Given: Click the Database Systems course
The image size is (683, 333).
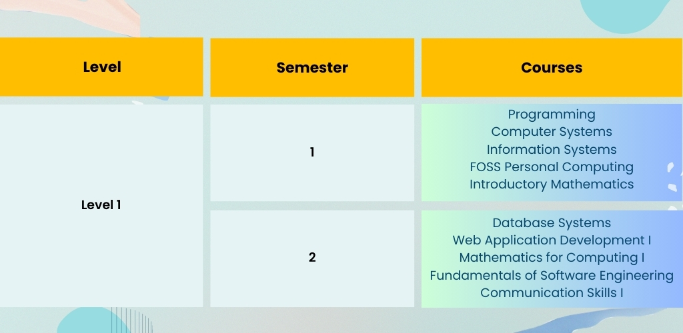Looking at the screenshot, I should tap(552, 223).
